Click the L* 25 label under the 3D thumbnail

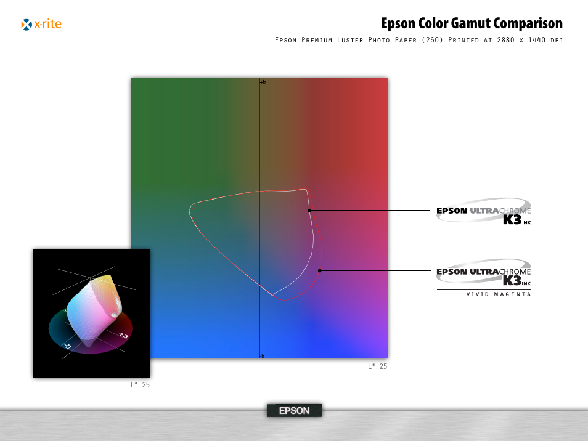tap(141, 385)
